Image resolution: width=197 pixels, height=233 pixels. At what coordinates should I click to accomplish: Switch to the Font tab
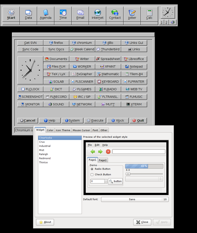[95, 130]
